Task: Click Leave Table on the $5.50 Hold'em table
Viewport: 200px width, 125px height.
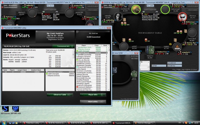Action: (x=193, y=6)
